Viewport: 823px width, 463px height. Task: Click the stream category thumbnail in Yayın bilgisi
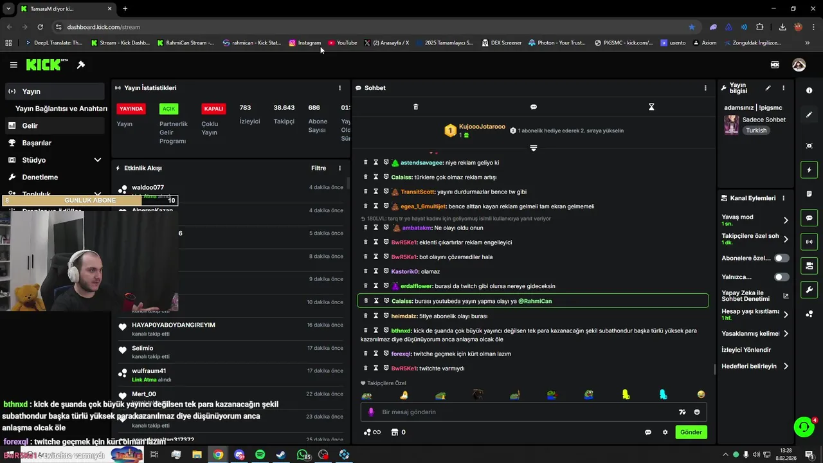click(x=731, y=125)
